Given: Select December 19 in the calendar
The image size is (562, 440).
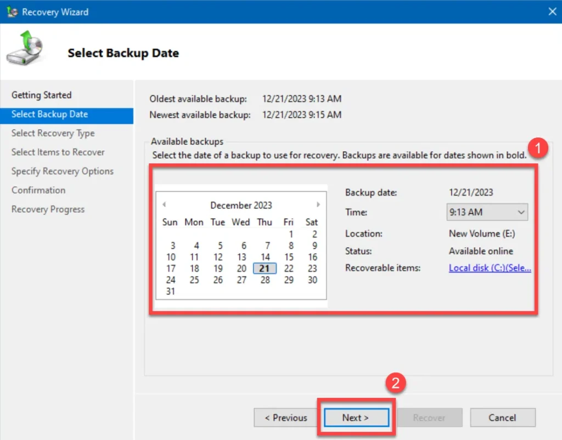Looking at the screenshot, I should [x=218, y=268].
